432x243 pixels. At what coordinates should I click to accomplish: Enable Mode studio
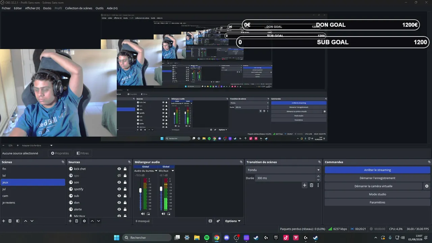click(x=377, y=194)
